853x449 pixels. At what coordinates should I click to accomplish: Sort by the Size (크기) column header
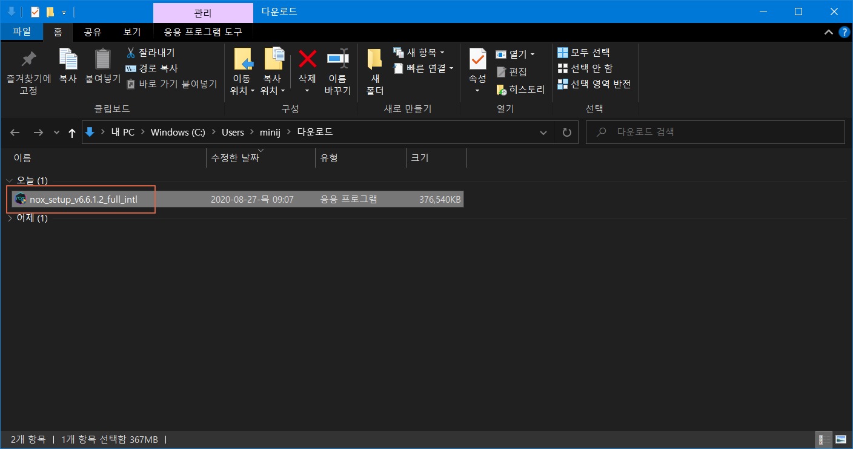point(436,158)
